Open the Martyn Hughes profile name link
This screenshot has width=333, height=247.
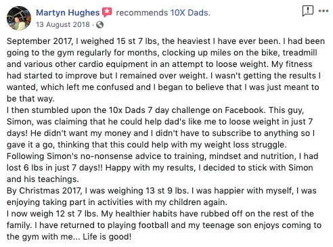click(x=68, y=13)
